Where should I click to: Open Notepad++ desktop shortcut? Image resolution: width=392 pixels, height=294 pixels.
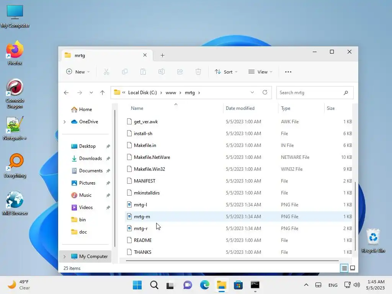(15, 128)
